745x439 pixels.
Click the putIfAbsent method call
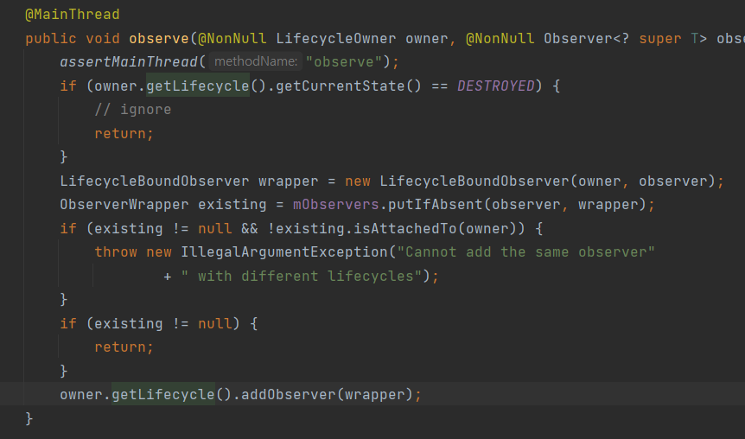point(436,205)
